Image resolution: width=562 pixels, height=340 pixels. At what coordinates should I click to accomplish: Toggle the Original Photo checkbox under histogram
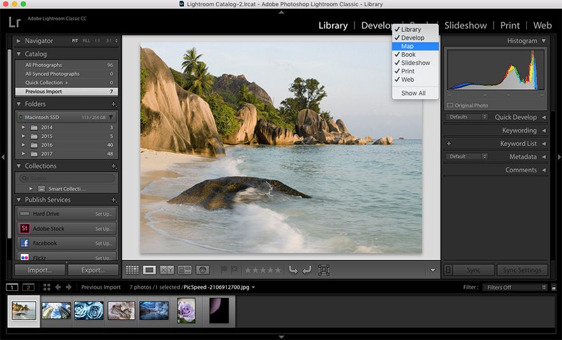450,105
